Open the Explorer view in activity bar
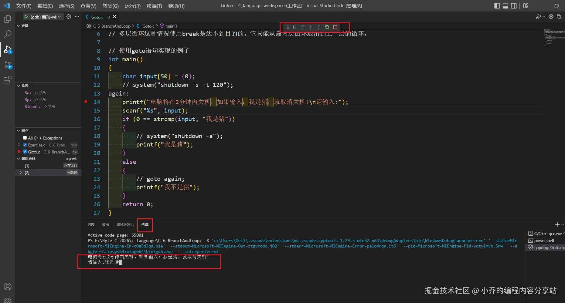This screenshot has height=303, width=565. (8, 19)
